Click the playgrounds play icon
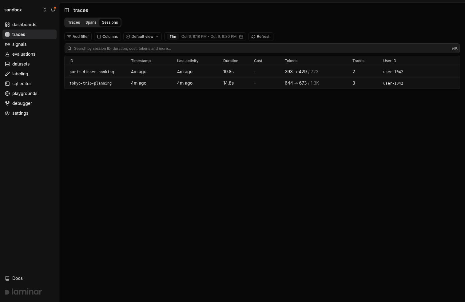This screenshot has height=302, width=465. coord(7,93)
